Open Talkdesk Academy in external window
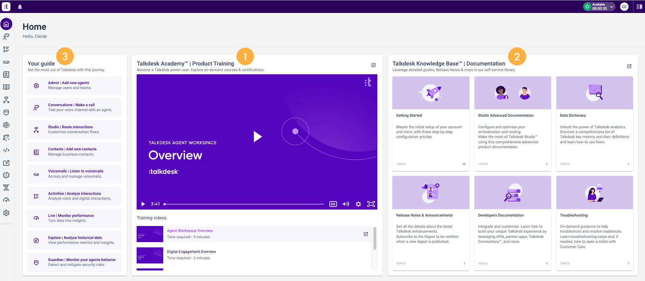The image size is (645, 281). (x=373, y=65)
